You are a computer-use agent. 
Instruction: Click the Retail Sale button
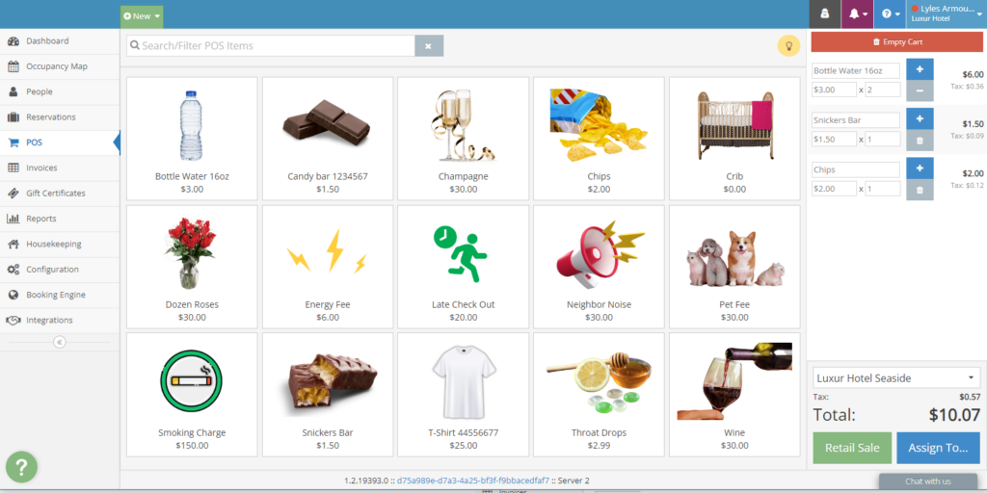point(852,449)
